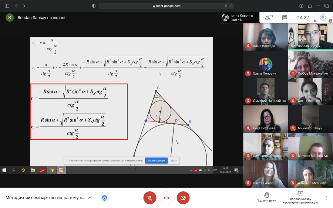
Task: Click Скрыть link in the shared screen
Action: [174, 160]
